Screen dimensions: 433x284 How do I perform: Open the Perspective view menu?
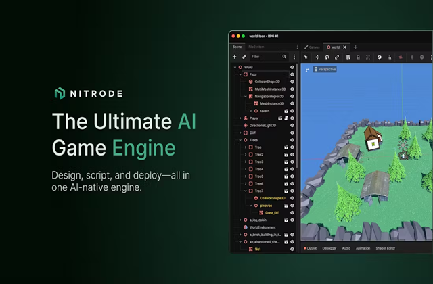pyautogui.click(x=325, y=69)
